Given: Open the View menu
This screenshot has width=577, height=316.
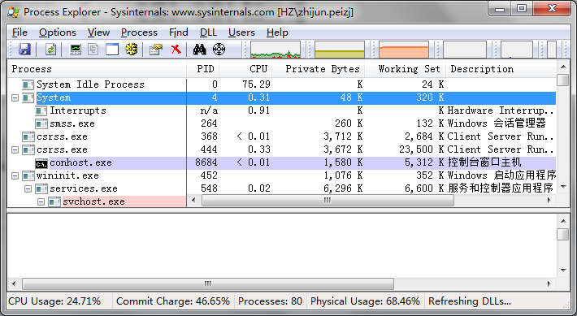Looking at the screenshot, I should point(98,32).
